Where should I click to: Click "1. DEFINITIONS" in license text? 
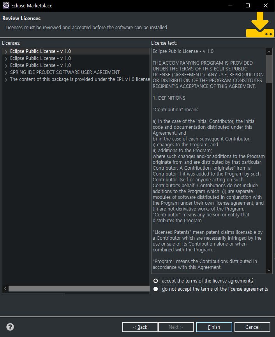[169, 98]
